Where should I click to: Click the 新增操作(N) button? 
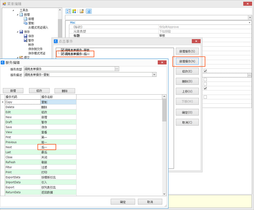click(187, 61)
